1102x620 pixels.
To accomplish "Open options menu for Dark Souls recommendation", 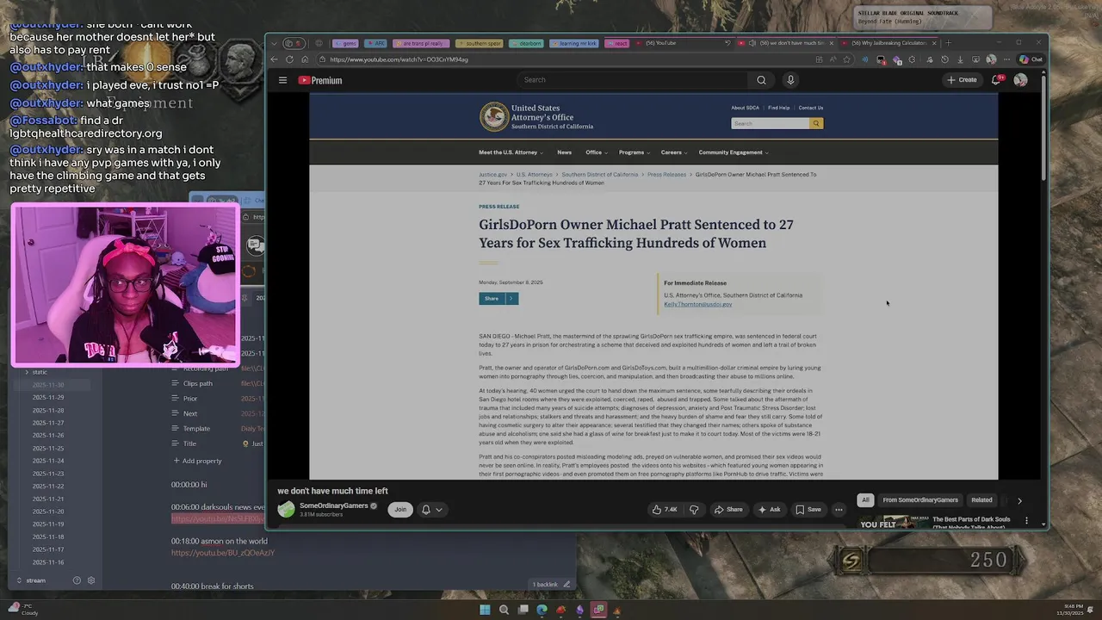I will [1026, 520].
